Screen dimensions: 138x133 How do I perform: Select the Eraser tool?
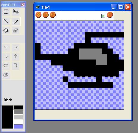pos(15,30)
